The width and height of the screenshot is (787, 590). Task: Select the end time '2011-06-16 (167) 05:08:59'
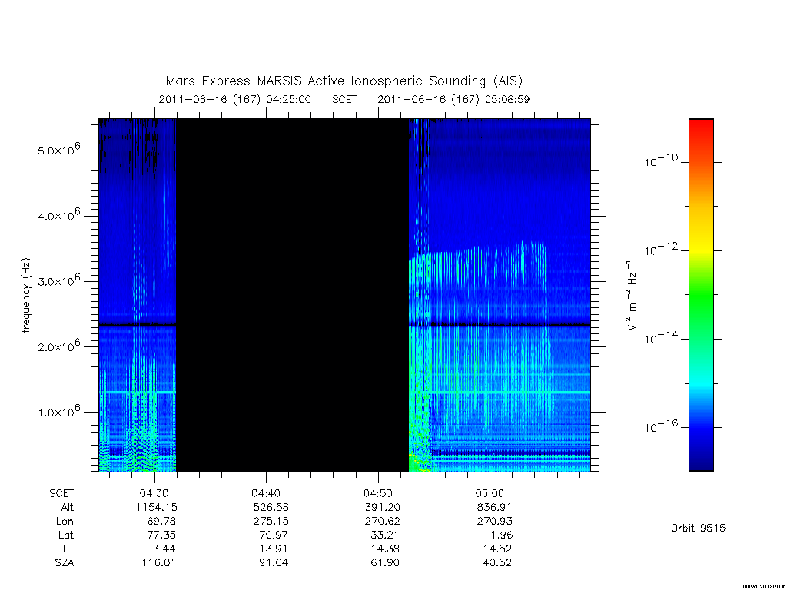point(453,99)
